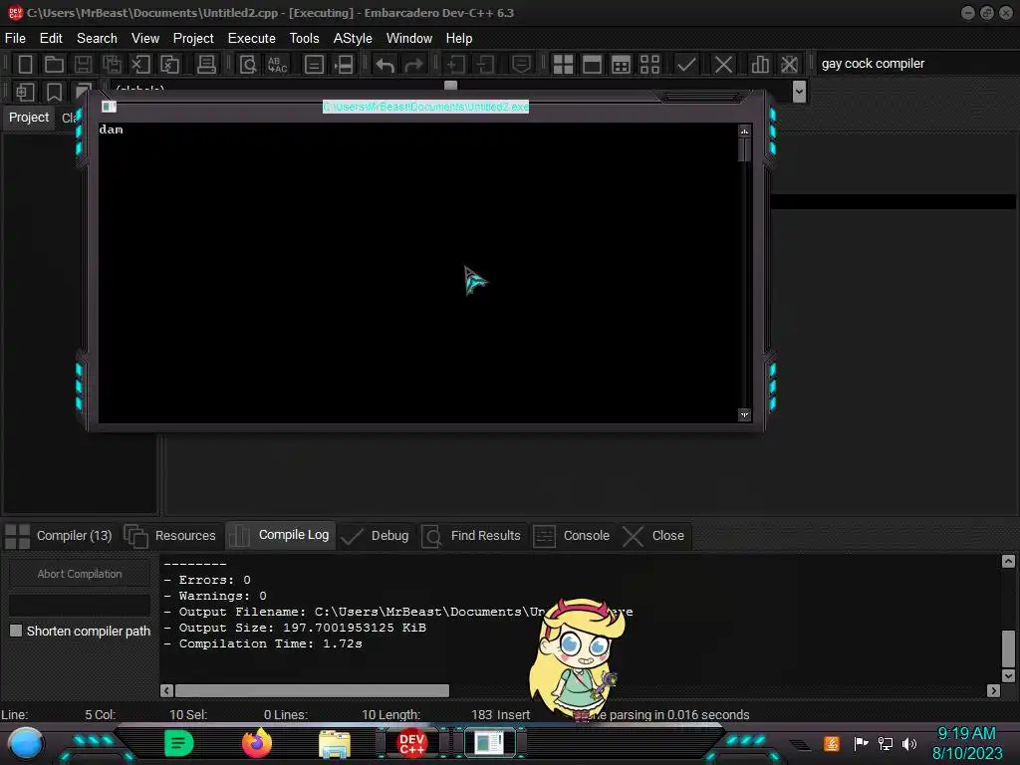Toggle the Shorten compiler path checkbox
1020x765 pixels.
click(16, 631)
